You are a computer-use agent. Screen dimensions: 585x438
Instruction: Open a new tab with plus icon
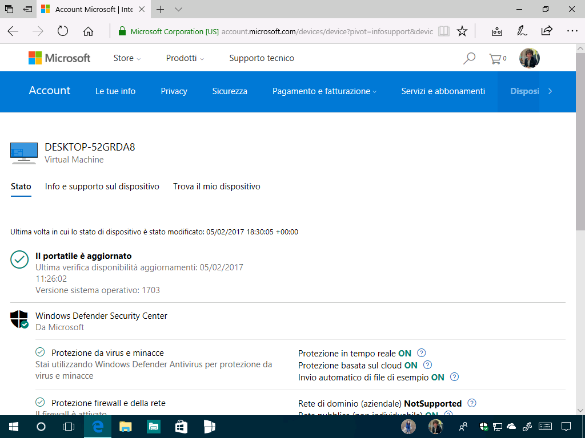click(160, 9)
